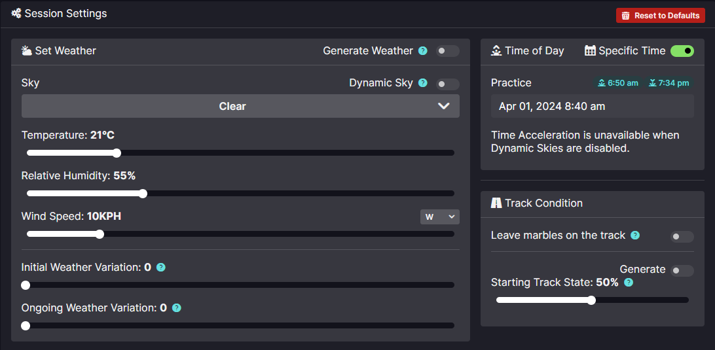This screenshot has width=715, height=350.
Task: Open the wind direction W dropdown
Action: (439, 217)
